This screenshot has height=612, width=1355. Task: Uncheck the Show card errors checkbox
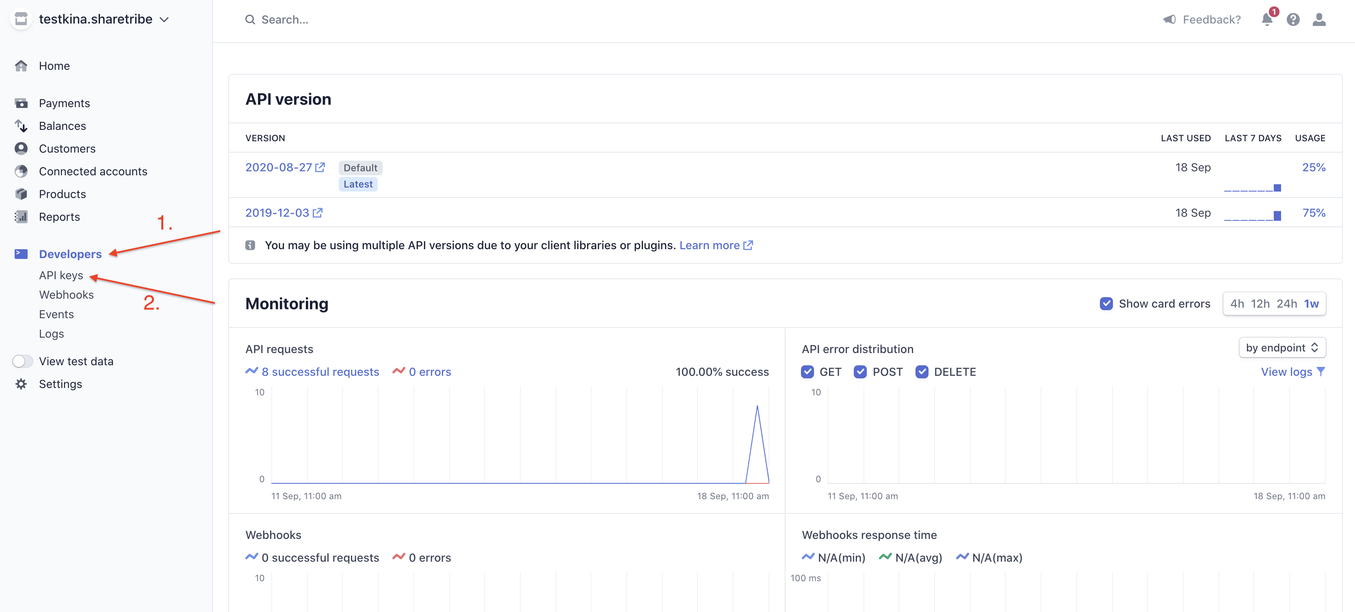point(1107,304)
